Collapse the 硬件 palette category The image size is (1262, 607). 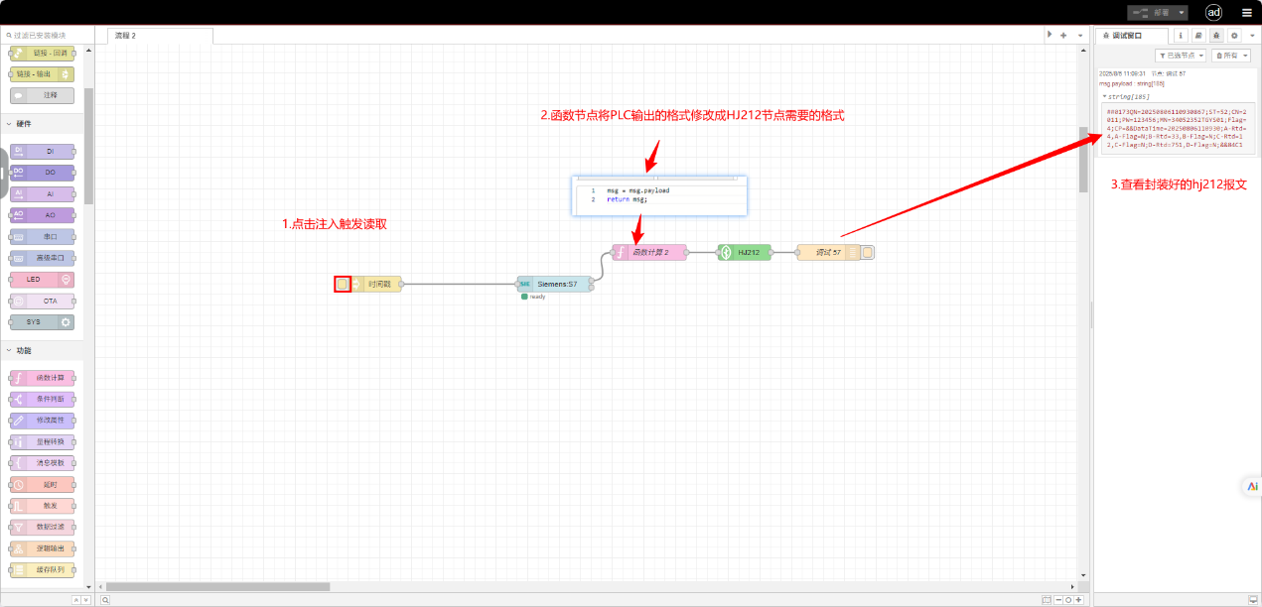pos(10,124)
